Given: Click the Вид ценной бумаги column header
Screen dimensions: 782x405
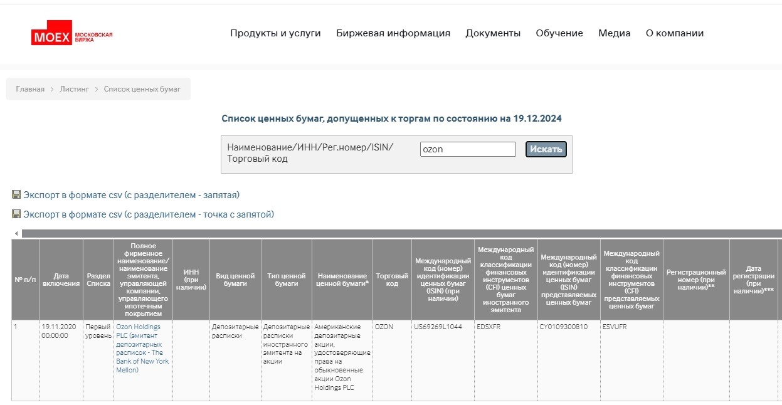Looking at the screenshot, I should (x=235, y=280).
